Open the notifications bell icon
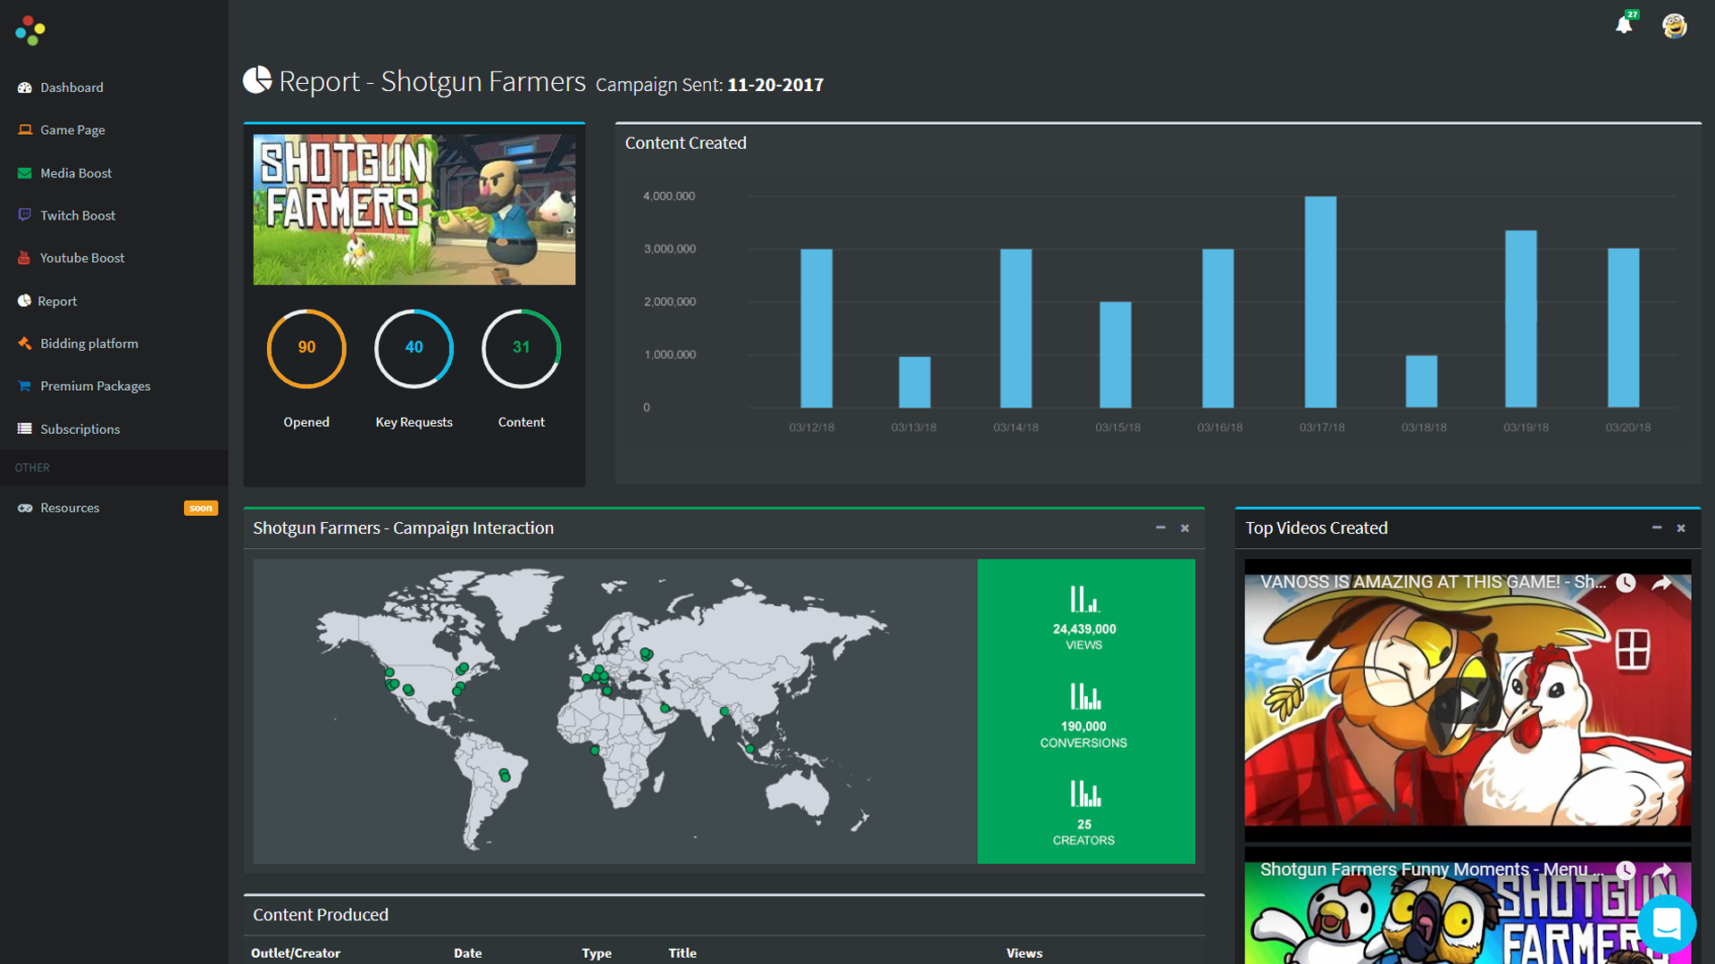 tap(1624, 26)
